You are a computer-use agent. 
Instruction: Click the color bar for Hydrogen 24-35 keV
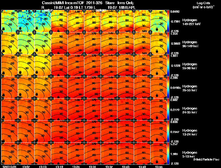point(168,110)
